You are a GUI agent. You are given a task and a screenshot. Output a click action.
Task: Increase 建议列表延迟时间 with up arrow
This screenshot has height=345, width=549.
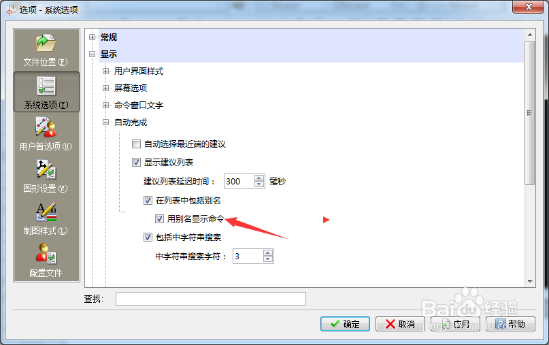point(259,178)
